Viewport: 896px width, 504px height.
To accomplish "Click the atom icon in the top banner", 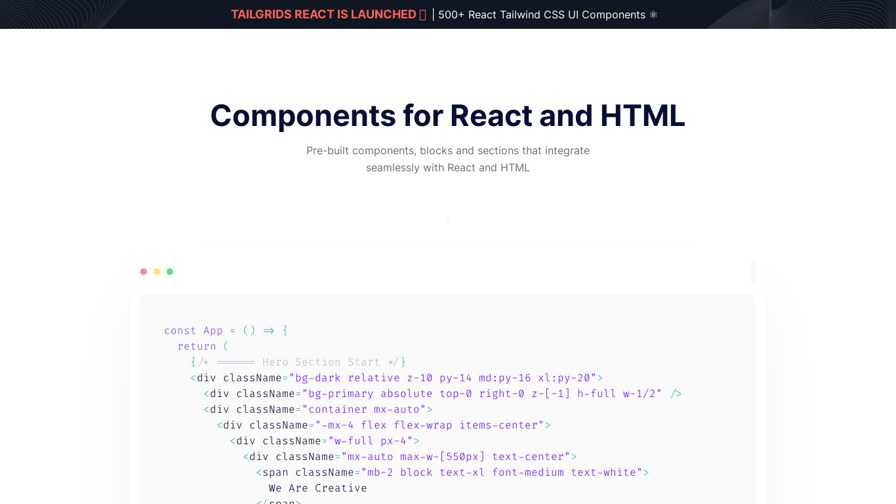I will (x=653, y=14).
